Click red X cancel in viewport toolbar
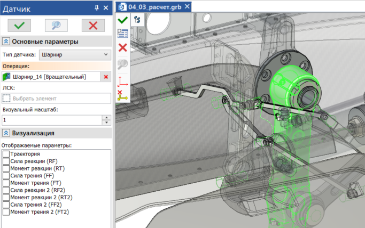The height and width of the screenshot is (228, 365). click(x=122, y=47)
